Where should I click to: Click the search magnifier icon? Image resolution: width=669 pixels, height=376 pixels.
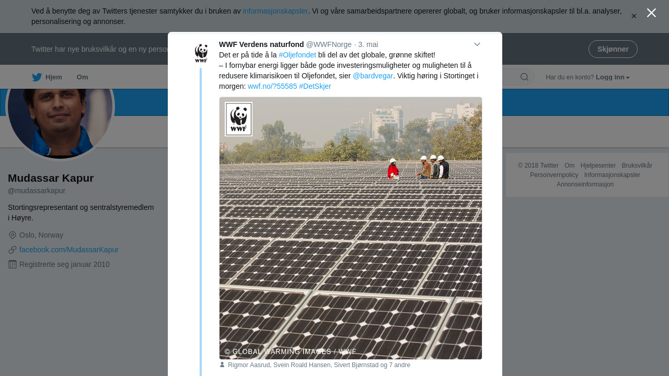pos(524,77)
